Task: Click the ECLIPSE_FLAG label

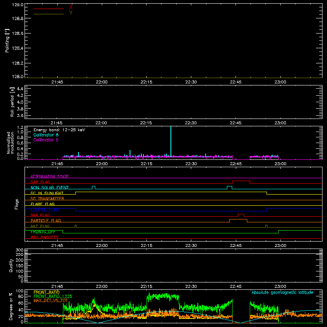Action: 45,210
